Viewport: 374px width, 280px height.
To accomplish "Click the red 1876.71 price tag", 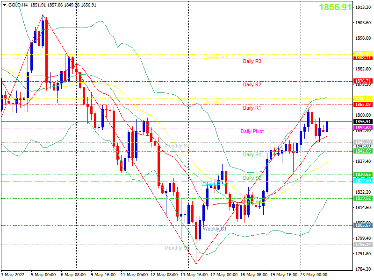I will (x=363, y=81).
